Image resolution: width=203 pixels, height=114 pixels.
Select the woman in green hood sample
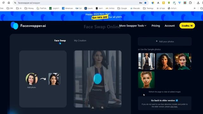click(x=183, y=61)
